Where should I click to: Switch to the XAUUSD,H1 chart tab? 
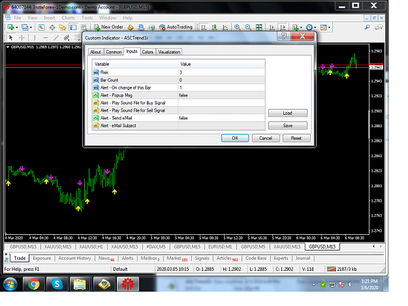[x=91, y=247]
